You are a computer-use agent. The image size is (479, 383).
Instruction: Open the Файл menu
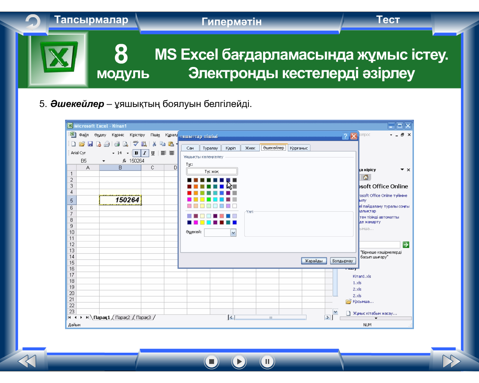tap(84, 135)
